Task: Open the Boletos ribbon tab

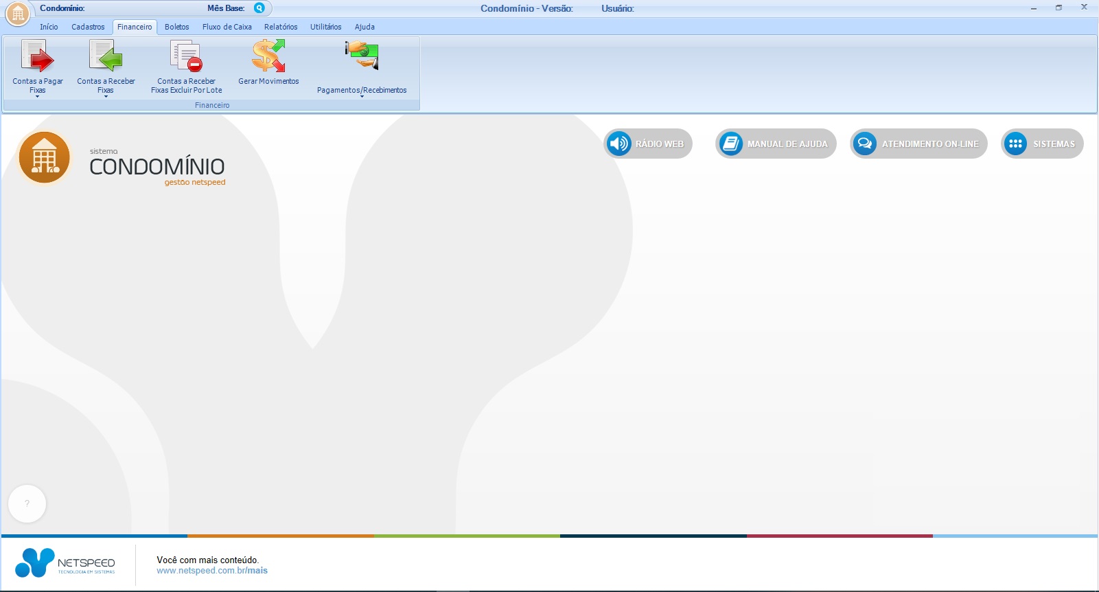Action: coord(176,27)
